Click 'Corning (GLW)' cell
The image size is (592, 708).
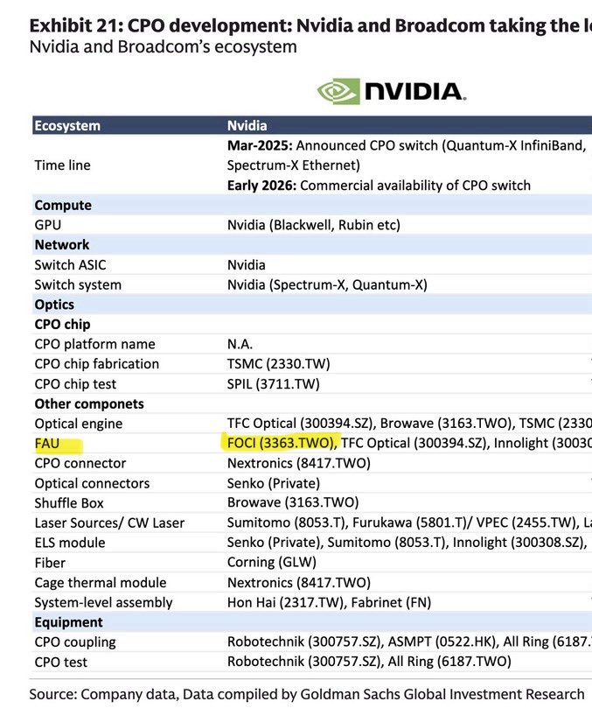coord(272,562)
